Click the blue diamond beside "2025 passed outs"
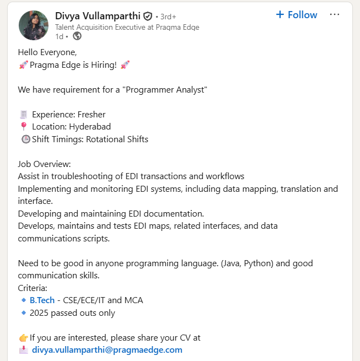This screenshot has width=360, height=361. tap(24, 313)
